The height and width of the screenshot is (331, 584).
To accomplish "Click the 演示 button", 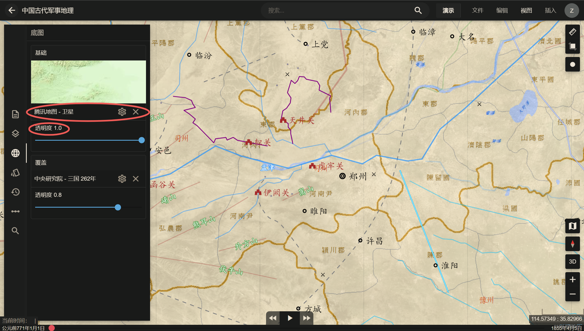I will [x=448, y=11].
